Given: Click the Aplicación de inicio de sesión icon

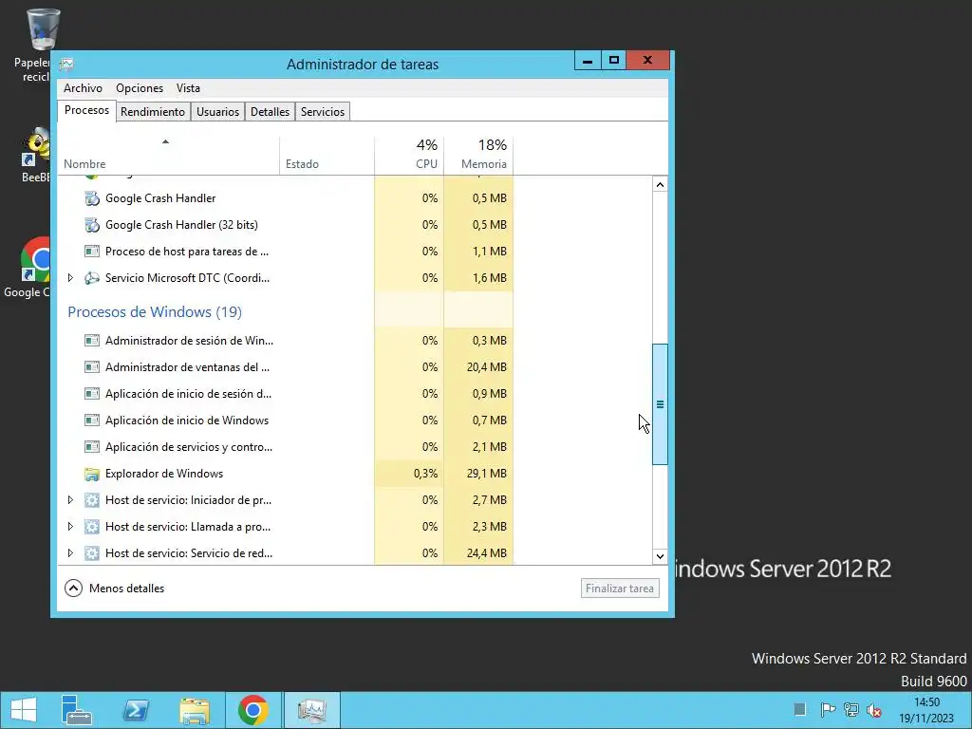Looking at the screenshot, I should 92,394.
